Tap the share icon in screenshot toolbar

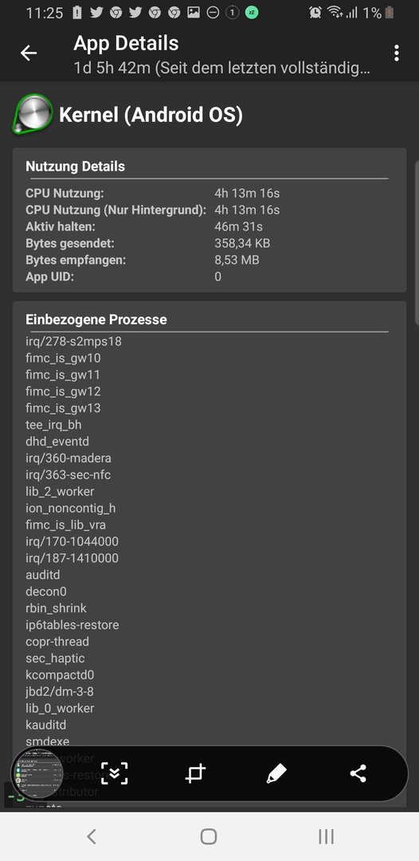coord(358,773)
